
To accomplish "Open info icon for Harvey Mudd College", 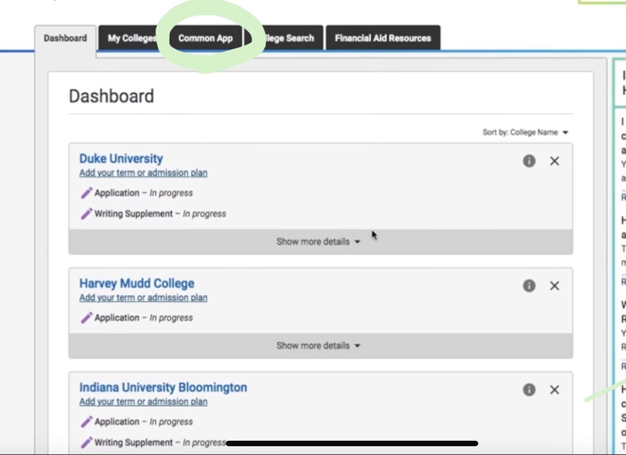I will [529, 286].
